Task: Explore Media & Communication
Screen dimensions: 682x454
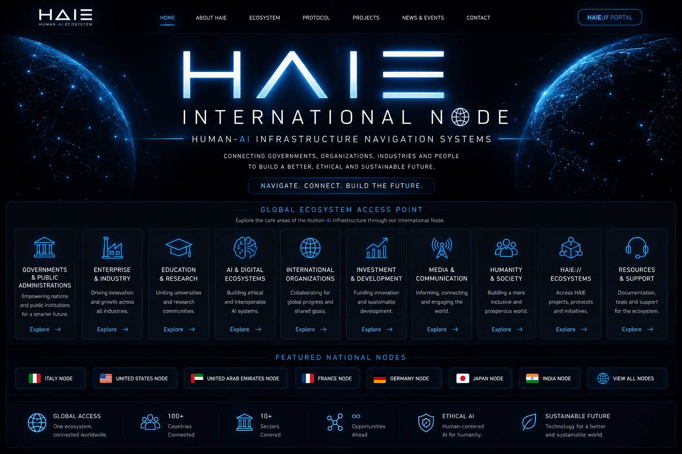Action: [442, 329]
